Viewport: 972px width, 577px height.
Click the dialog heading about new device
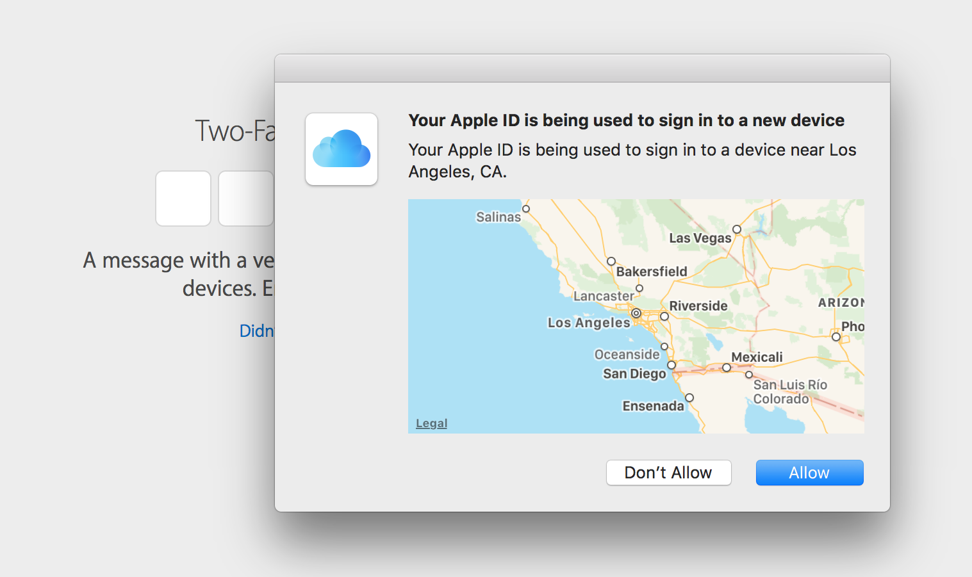tap(626, 120)
